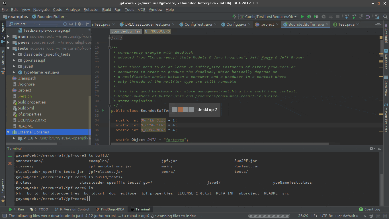The height and width of the screenshot is (219, 389).
Task: Run with coverage icon in toolbar
Action: point(316,17)
